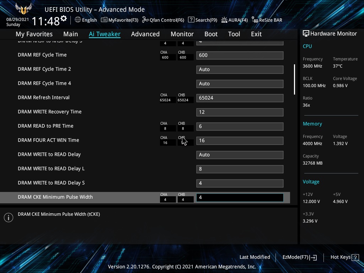Click the TUF Gaming logo

click(x=23, y=9)
